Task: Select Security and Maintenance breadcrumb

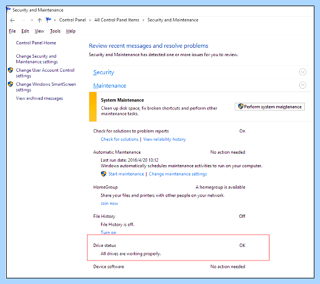Action: pyautogui.click(x=173, y=20)
